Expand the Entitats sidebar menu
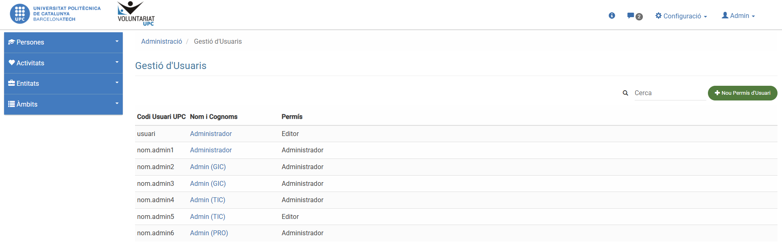 [x=117, y=83]
